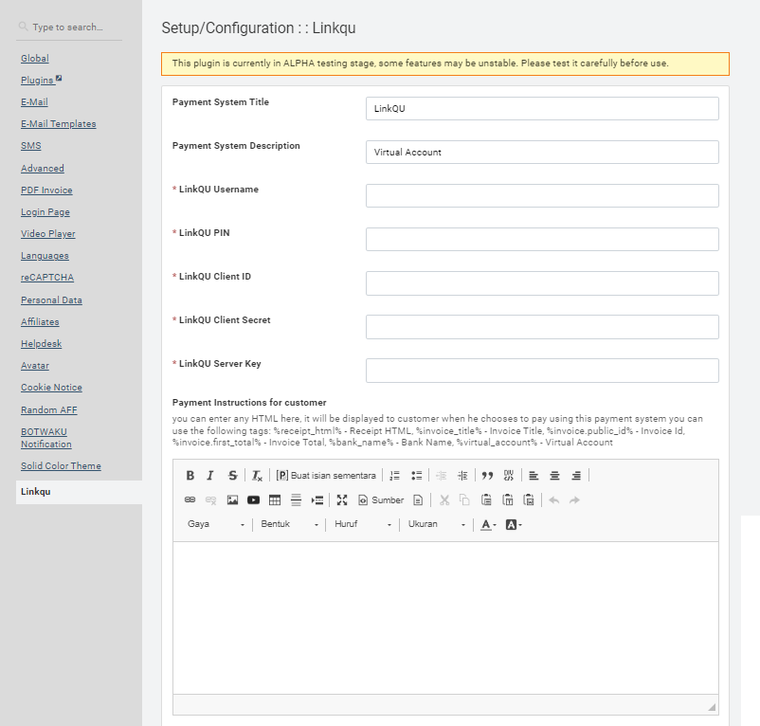Increase indent in editor
Viewport: 760px width, 726px height.
[x=462, y=476]
